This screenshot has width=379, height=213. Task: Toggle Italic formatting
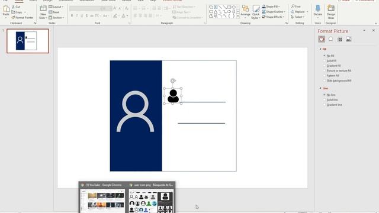coord(77,16)
